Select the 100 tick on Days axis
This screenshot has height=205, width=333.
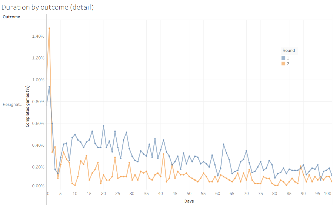(x=328, y=194)
